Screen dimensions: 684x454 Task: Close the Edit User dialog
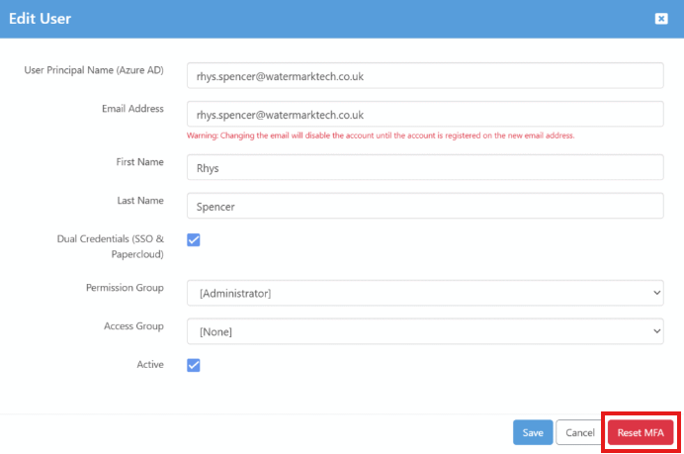(x=661, y=19)
